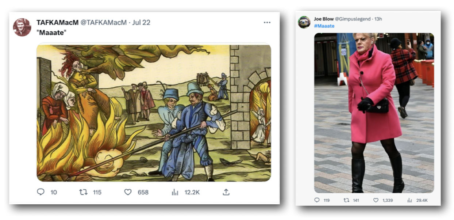Enlarge the pink coat street photo
The height and width of the screenshot is (220, 454).
click(374, 113)
